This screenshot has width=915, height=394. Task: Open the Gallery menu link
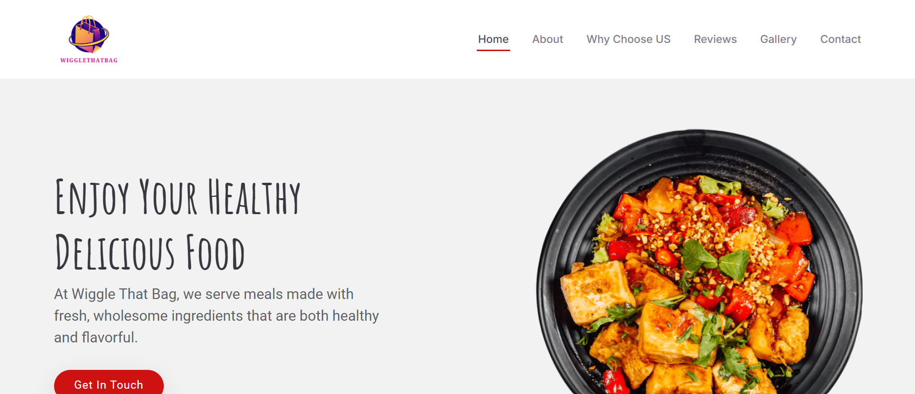778,39
